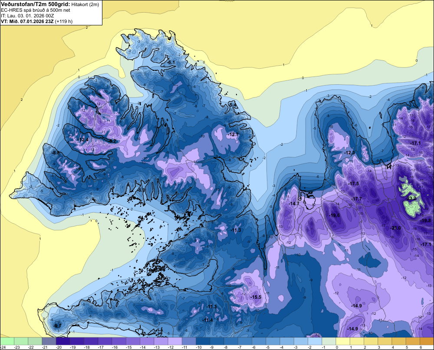The width and height of the screenshot is (434, 350).
Task: Click the legend scale label -8
Action: (x=226, y=347)
